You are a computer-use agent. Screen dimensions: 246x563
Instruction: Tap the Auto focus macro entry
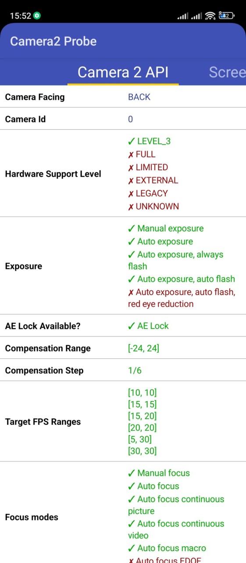point(167,548)
